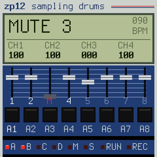Toggle the S solo mode LED
The height and width of the screenshot is (157, 157).
[x=86, y=147]
